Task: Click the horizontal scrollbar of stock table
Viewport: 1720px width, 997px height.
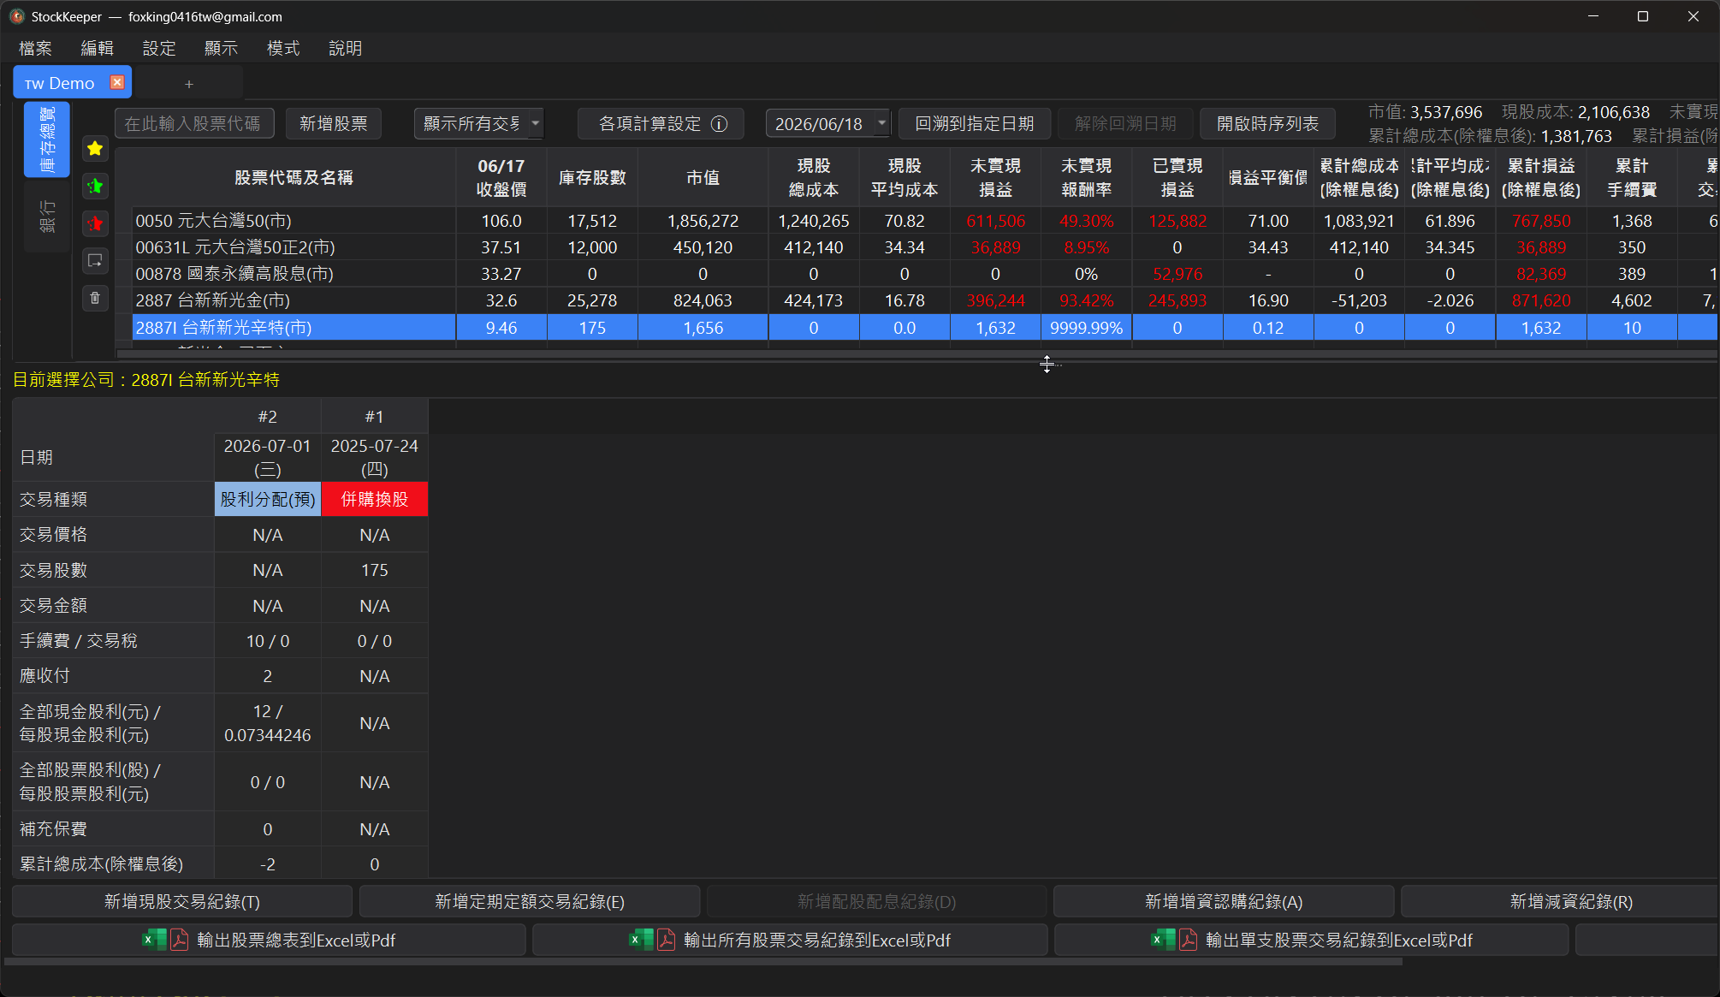Action: pos(916,353)
